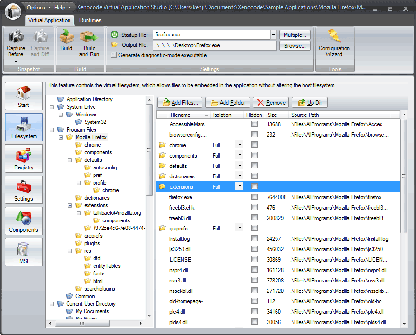416x335 pixels.
Task: Click the green power icon beside Startup File
Action: click(x=114, y=35)
